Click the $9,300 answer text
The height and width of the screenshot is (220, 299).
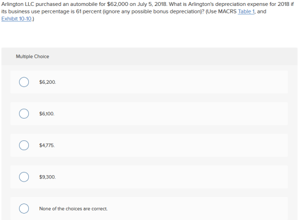click(48, 177)
